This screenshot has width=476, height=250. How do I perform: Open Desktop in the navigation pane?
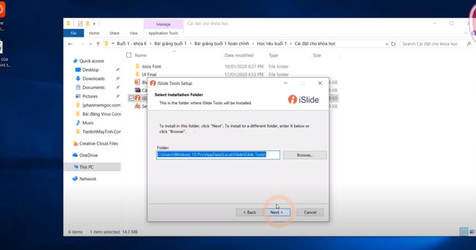[x=90, y=70]
